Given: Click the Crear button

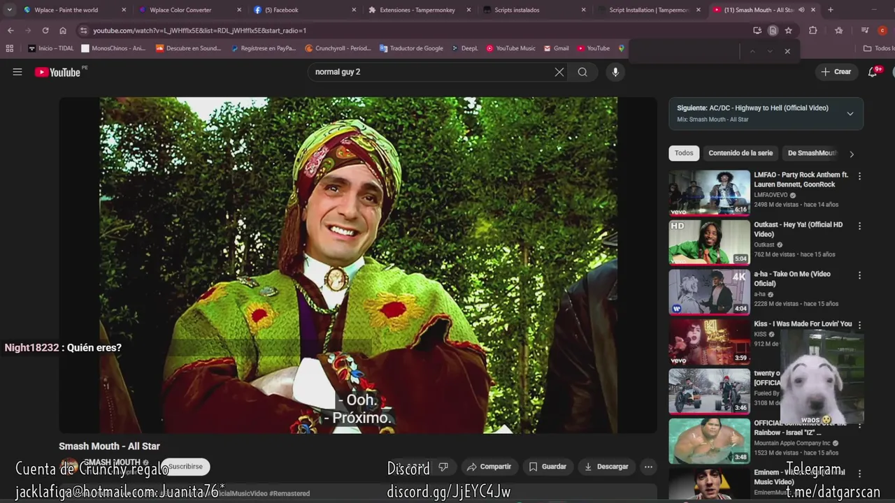Looking at the screenshot, I should [x=836, y=72].
